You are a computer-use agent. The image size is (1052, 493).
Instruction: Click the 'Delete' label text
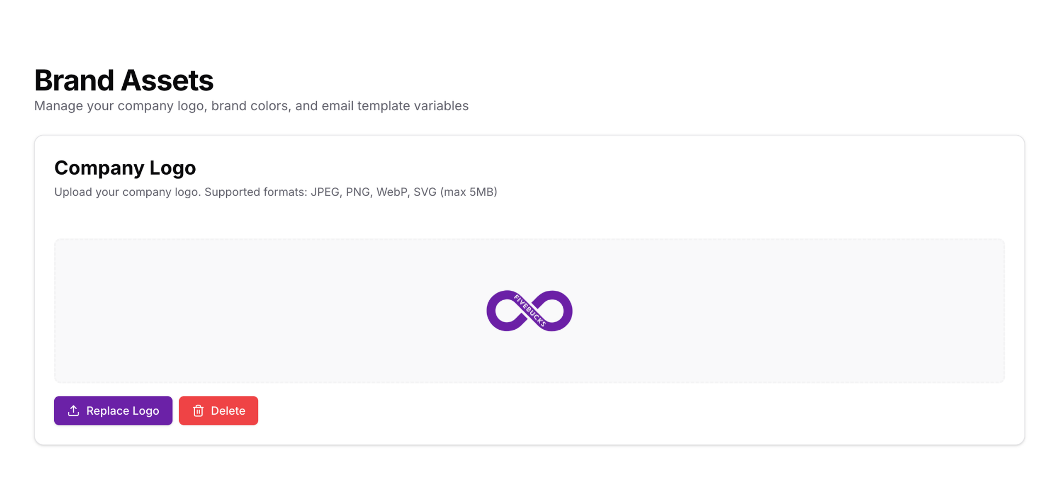click(228, 410)
